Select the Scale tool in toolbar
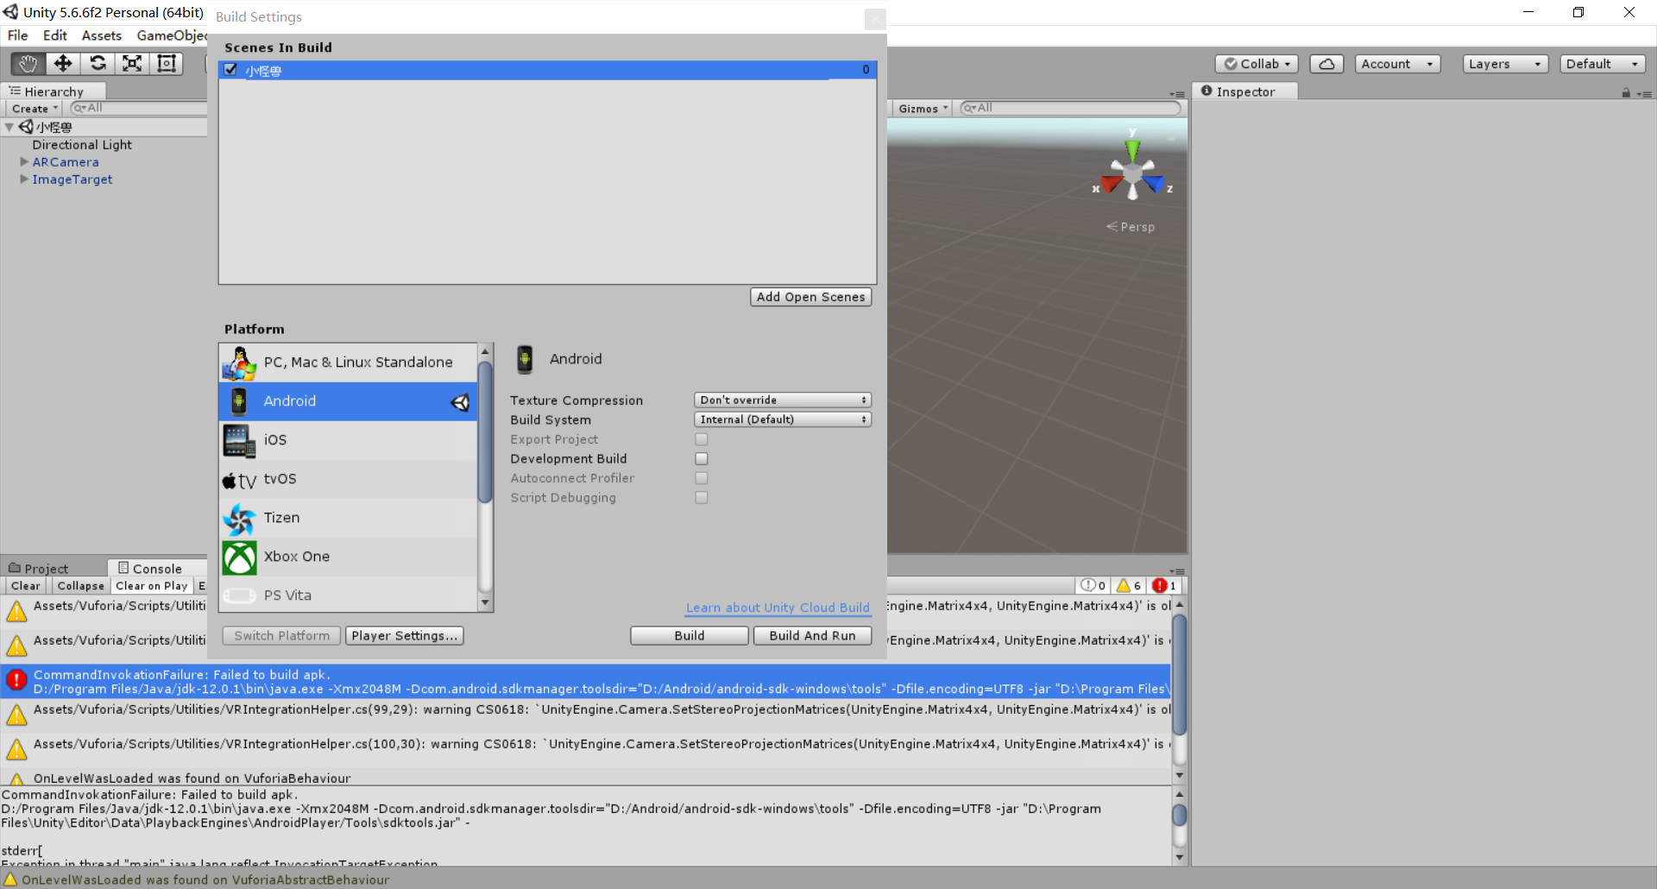Image resolution: width=1657 pixels, height=889 pixels. coord(132,63)
